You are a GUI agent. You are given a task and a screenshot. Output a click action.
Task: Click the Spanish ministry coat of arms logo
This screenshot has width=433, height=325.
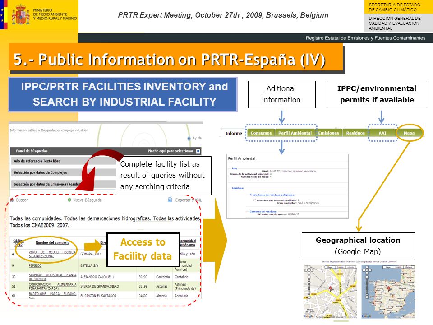pyautogui.click(x=21, y=14)
